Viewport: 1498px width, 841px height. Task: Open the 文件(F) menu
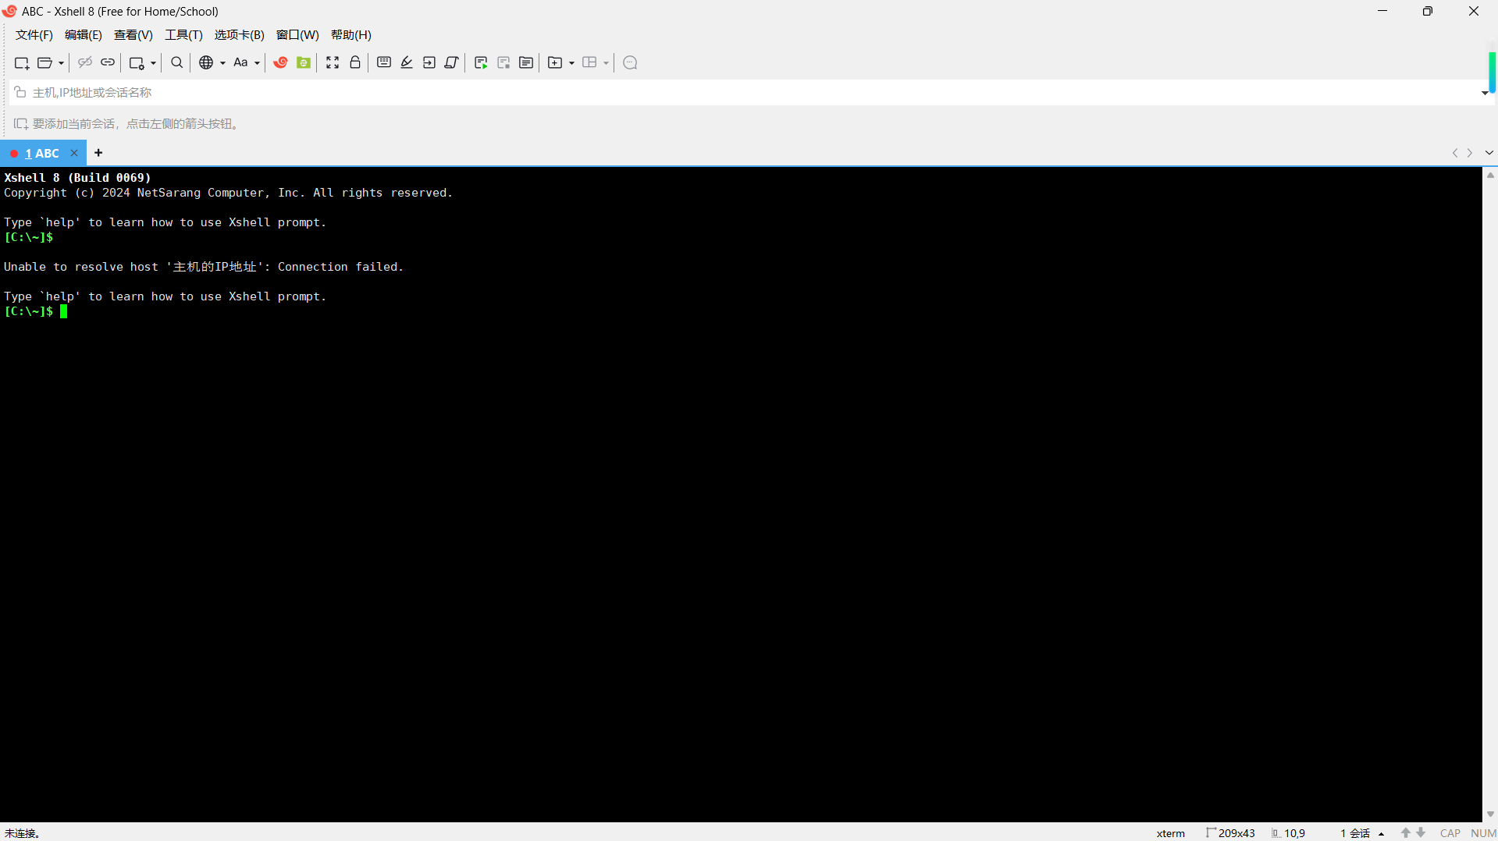[34, 35]
